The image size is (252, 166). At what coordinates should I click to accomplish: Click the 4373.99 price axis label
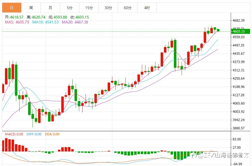tap(238, 62)
